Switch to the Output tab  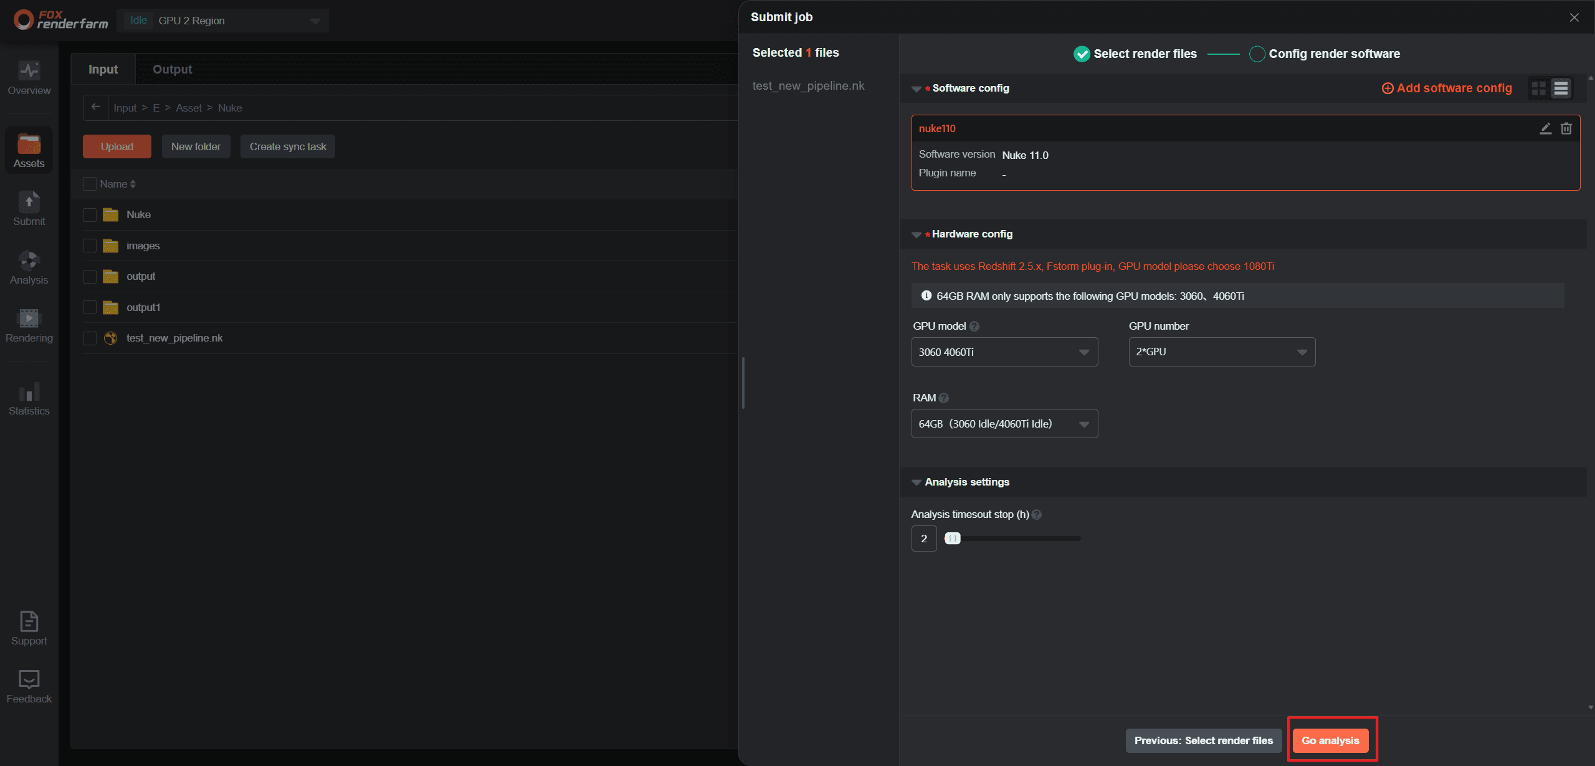coord(172,69)
